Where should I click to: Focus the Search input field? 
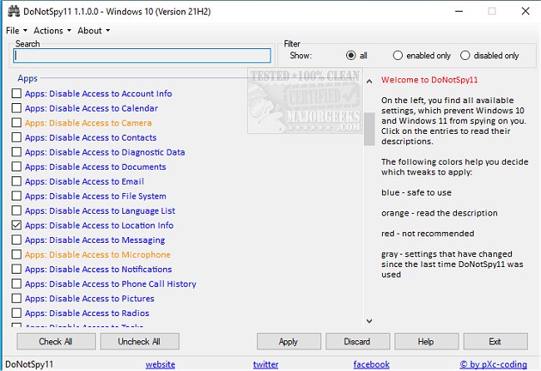(x=141, y=56)
